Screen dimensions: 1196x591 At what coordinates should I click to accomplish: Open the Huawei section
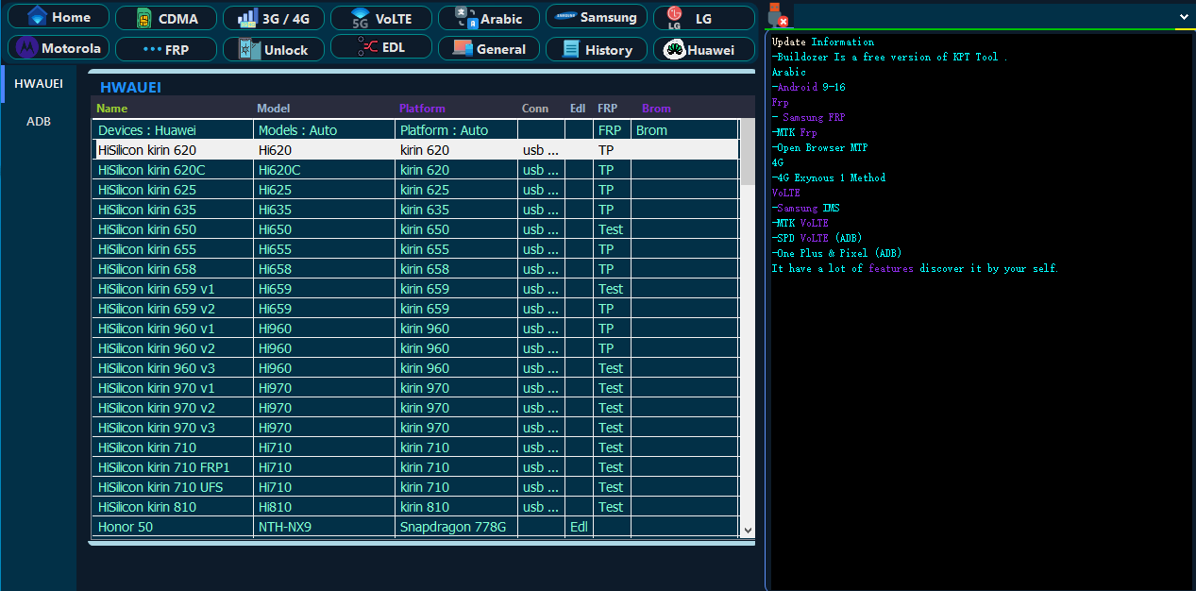point(704,49)
